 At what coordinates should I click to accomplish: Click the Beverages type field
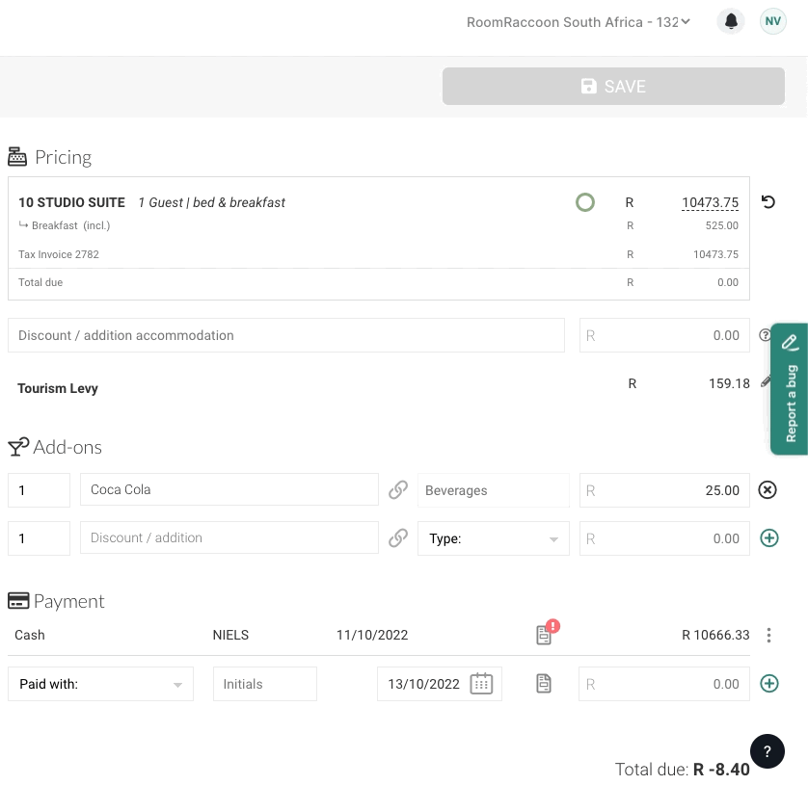(x=493, y=490)
